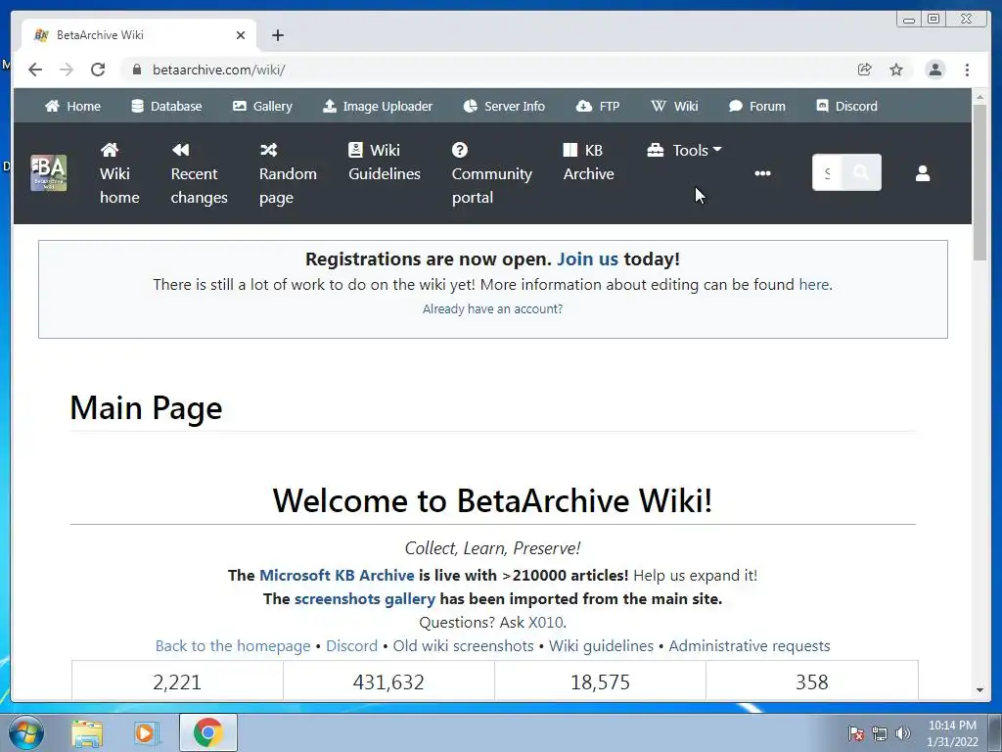
Task: Open the share page icon in address bar
Action: [x=865, y=70]
